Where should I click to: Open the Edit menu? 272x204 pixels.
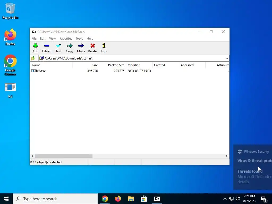[43, 39]
